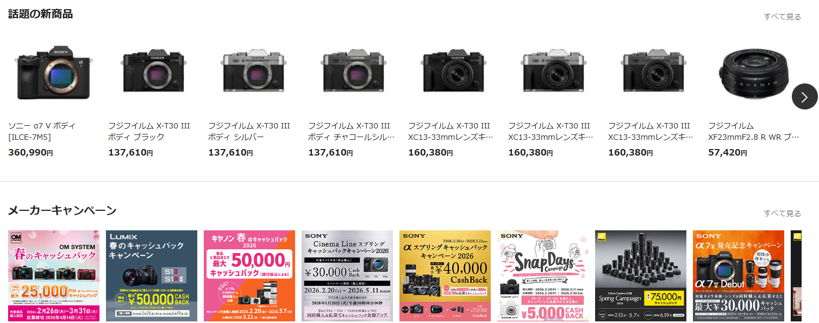Image resolution: width=819 pixels, height=323 pixels.
Task: Open the Fujifilm X-T30 III Black body image
Action: click(152, 70)
